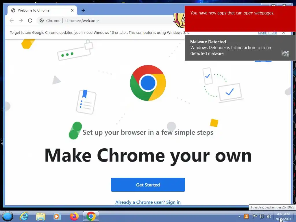Open Windows Media Player from taskbar
The image size is (296, 222).
pos(57,216)
